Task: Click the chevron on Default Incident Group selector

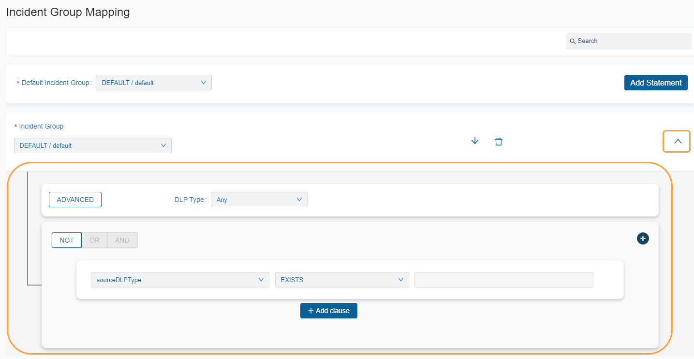Action: coord(204,82)
